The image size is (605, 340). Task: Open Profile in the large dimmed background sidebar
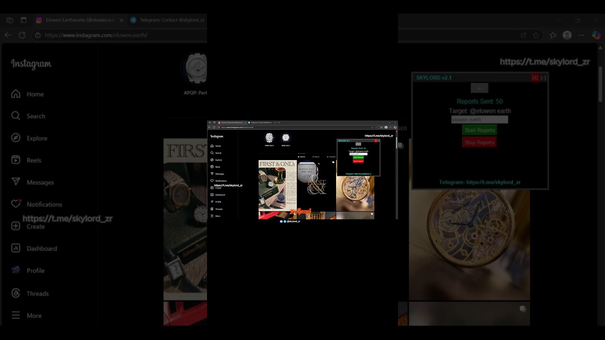tap(28, 270)
